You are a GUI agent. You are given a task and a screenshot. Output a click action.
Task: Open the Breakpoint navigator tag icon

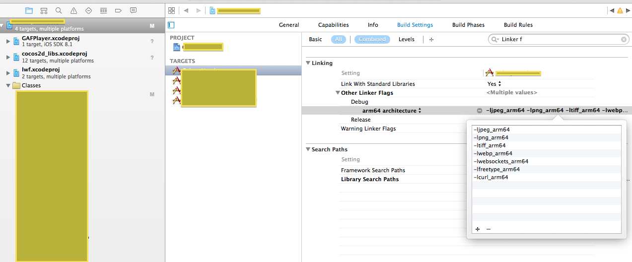[118, 10]
